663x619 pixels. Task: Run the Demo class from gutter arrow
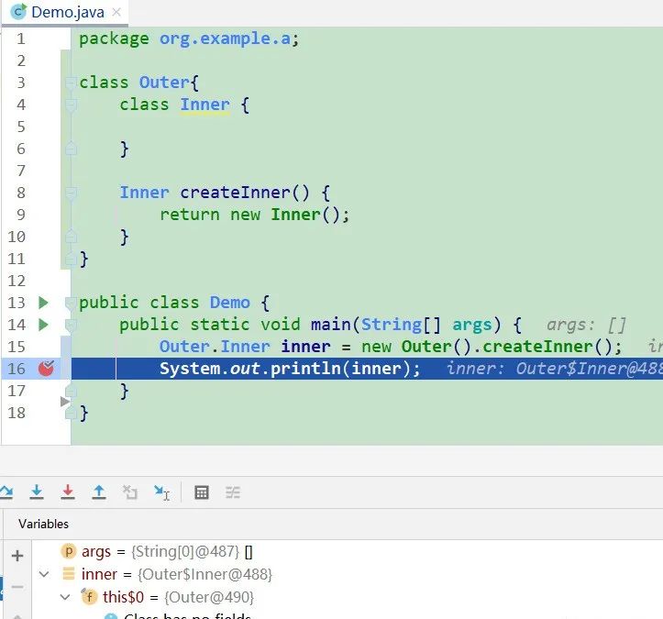[x=42, y=303]
